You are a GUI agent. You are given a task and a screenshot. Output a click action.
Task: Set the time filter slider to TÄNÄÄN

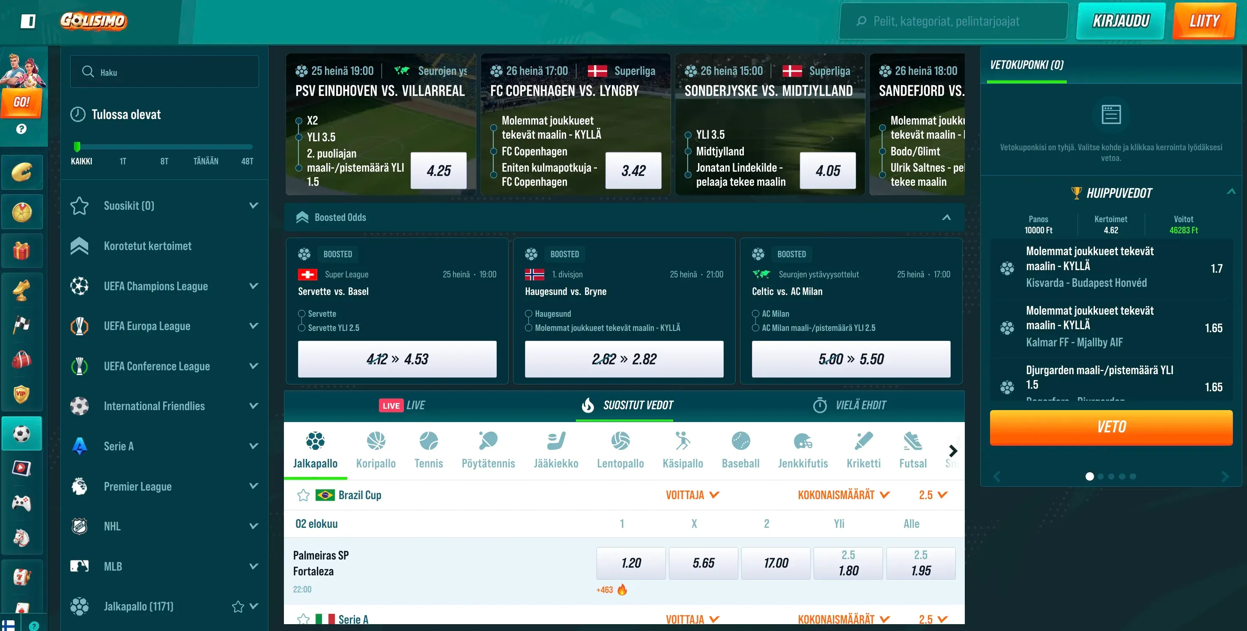pyautogui.click(x=206, y=161)
